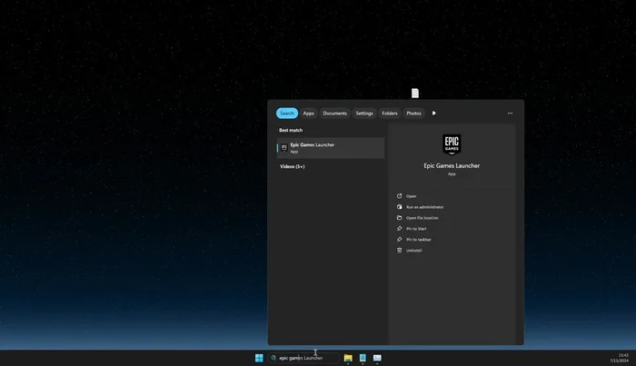Screen dimensions: 636x366
Task: Filter results by Settings tab
Action: point(364,114)
